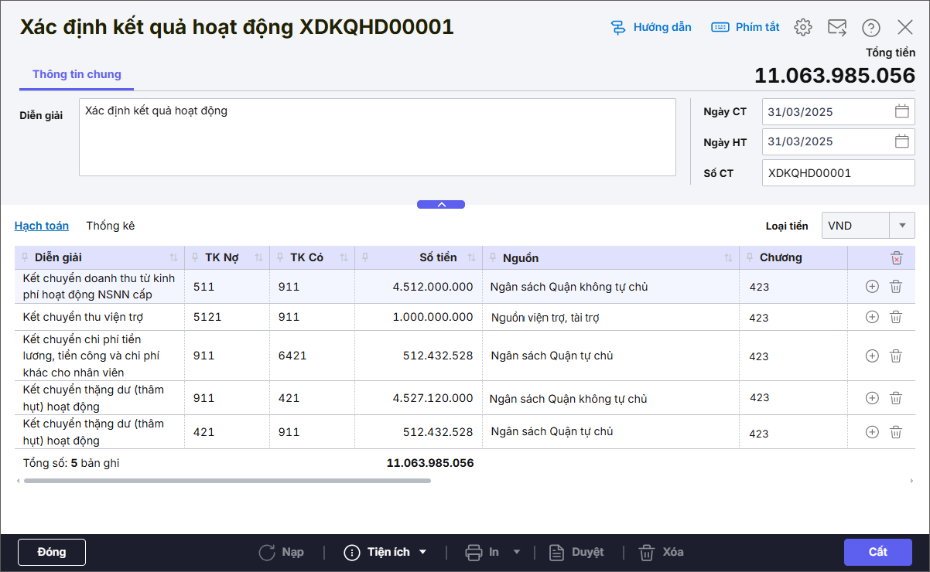Switch to the Thống kê tab
Image resolution: width=930 pixels, height=572 pixels.
tap(110, 226)
